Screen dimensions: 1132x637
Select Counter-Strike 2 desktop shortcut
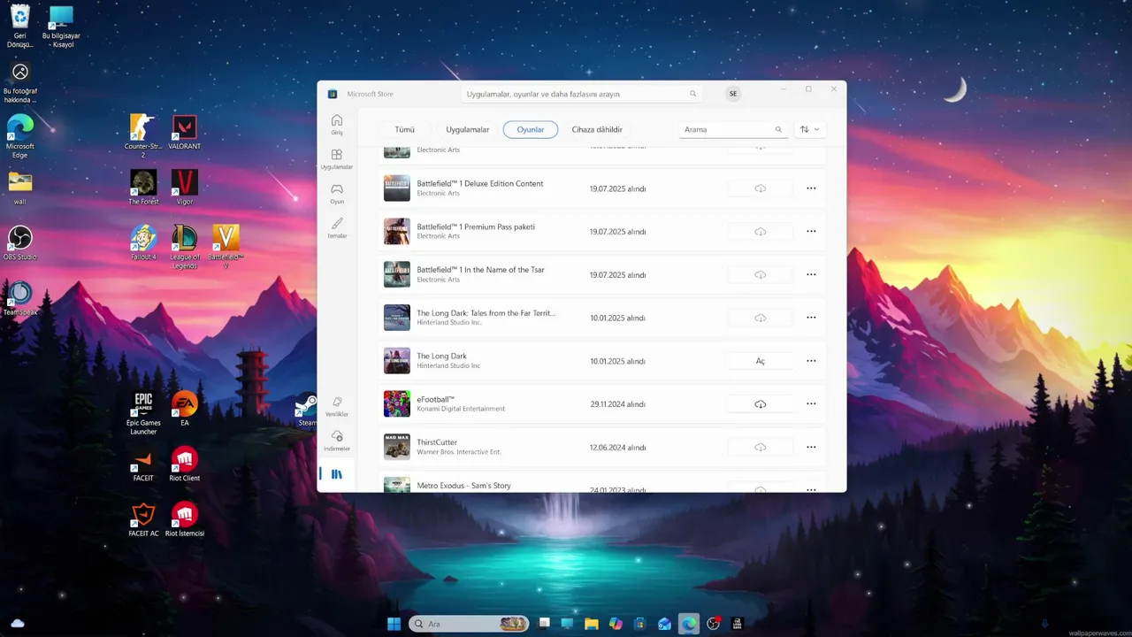click(x=143, y=136)
